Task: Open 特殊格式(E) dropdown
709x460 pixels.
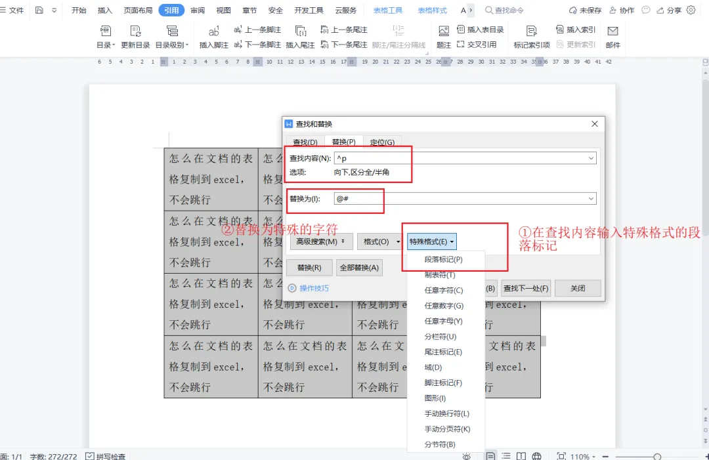Action: pyautogui.click(x=431, y=241)
